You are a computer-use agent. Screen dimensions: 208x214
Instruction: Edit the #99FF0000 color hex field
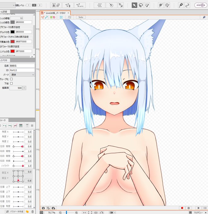click(24, 42)
